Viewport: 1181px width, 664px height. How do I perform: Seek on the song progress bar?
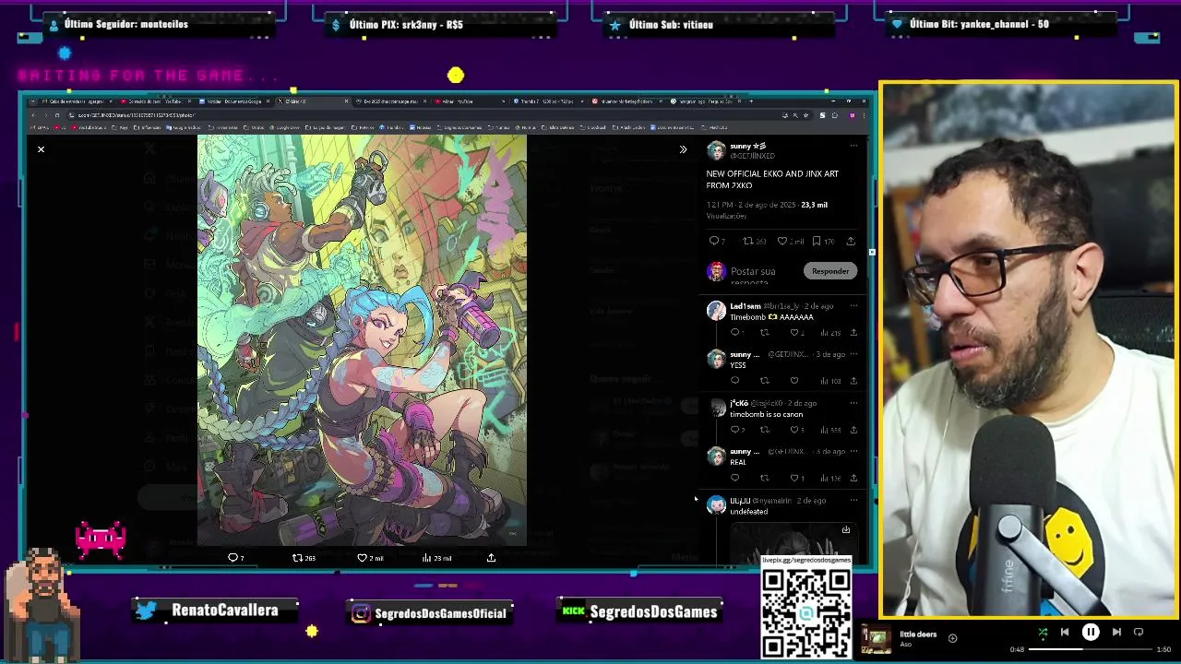[x=1090, y=649]
